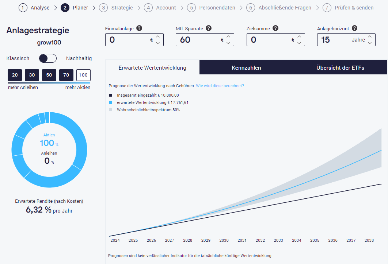Image resolution: width=388 pixels, height=264 pixels.
Task: Select the 100 percent equity option
Action: coord(83,75)
